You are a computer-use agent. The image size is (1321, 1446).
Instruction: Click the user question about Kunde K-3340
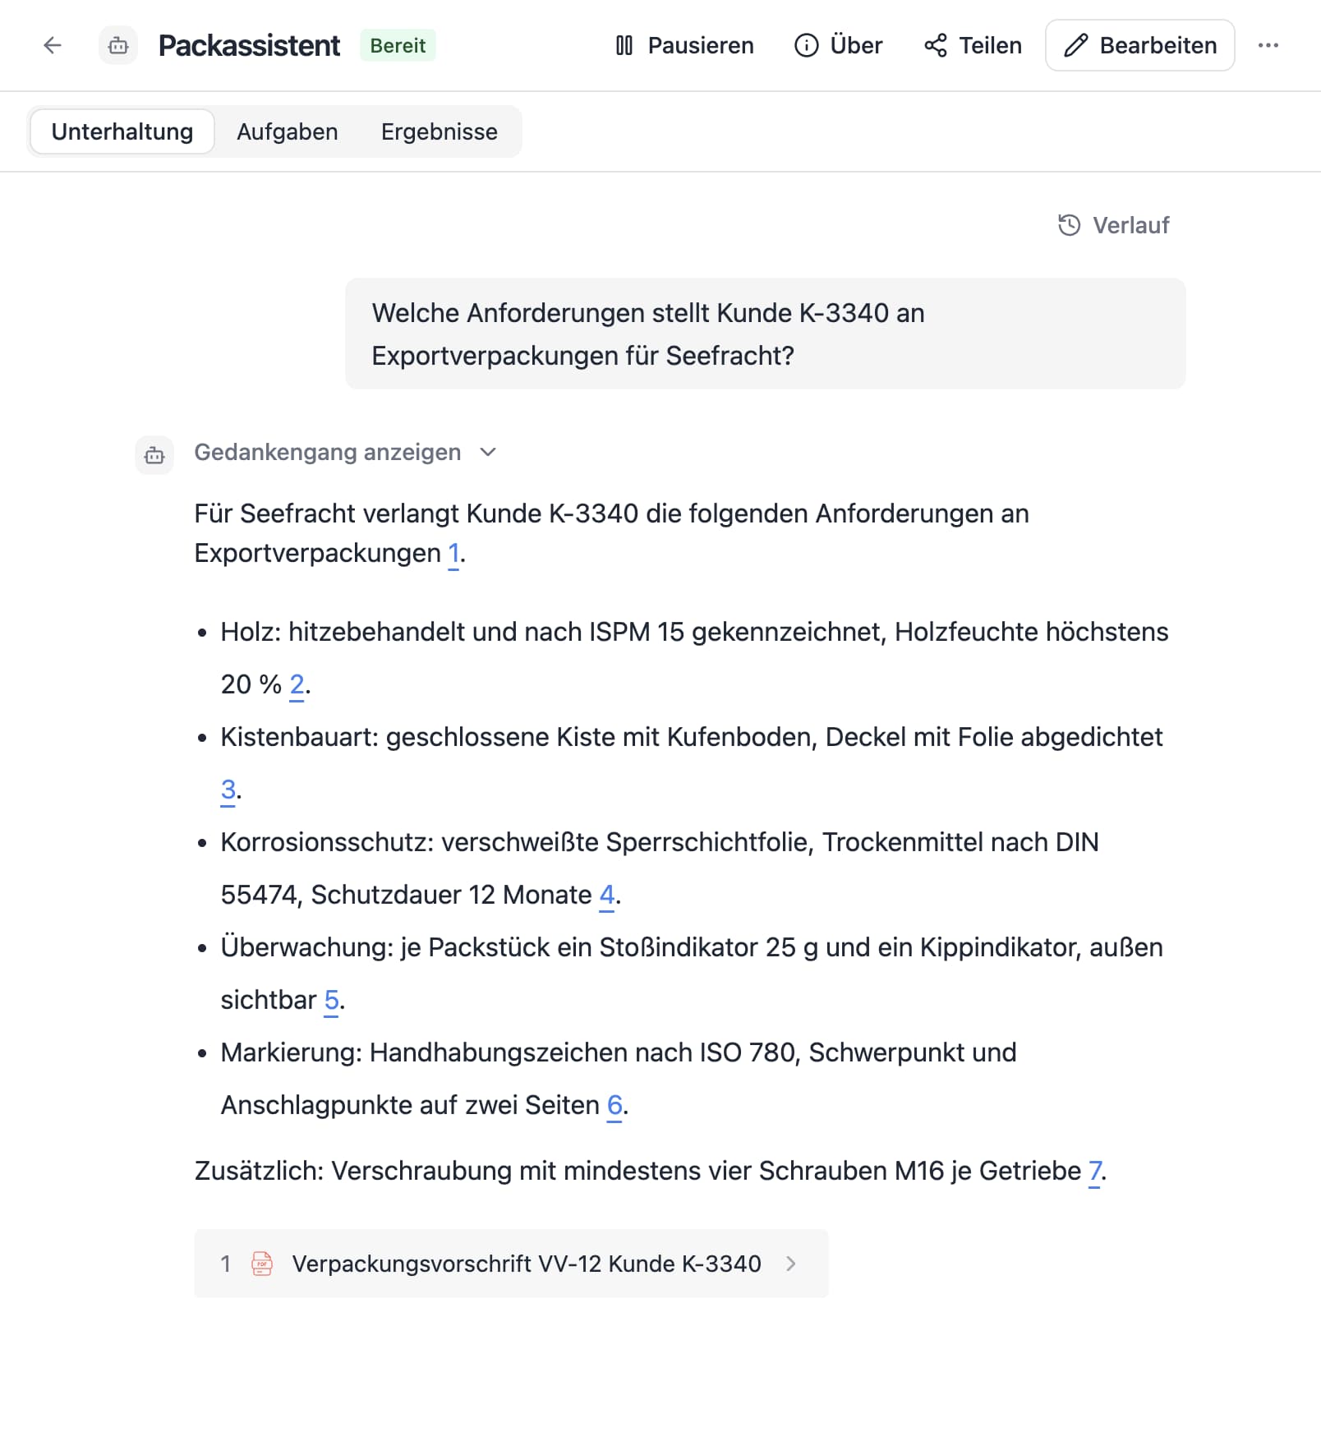(766, 334)
